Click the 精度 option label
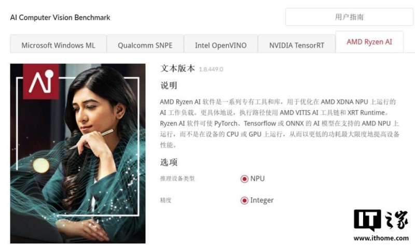Image resolution: width=415 pixels, height=246 pixels. (x=165, y=200)
